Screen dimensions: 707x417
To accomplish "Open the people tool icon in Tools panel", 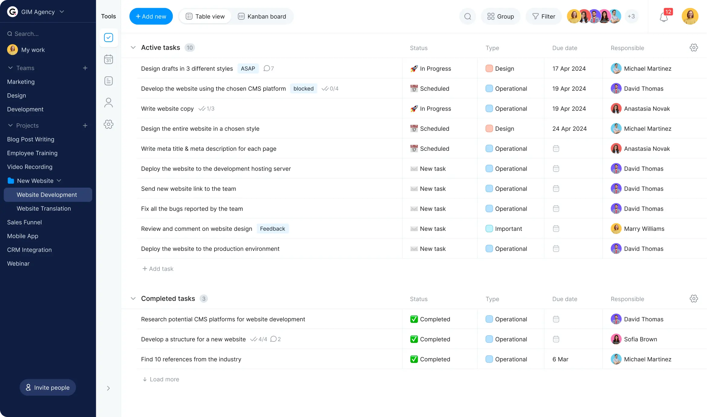I will pyautogui.click(x=109, y=103).
